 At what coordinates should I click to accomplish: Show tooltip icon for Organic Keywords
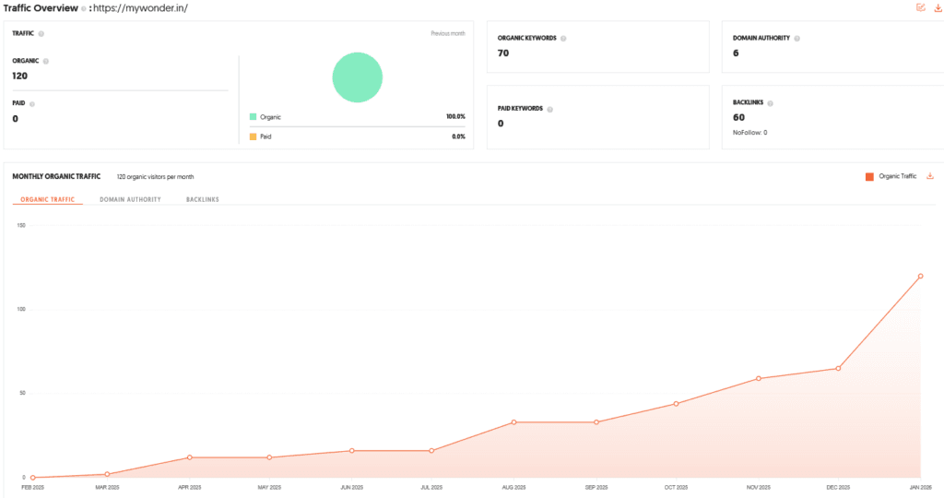[x=563, y=38]
